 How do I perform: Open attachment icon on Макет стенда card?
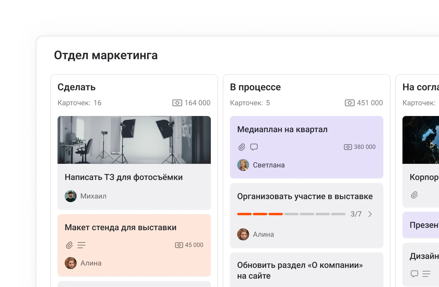(69, 245)
